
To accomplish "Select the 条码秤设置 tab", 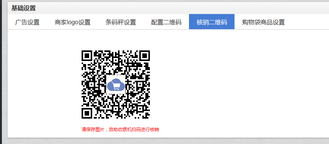I will [121, 22].
